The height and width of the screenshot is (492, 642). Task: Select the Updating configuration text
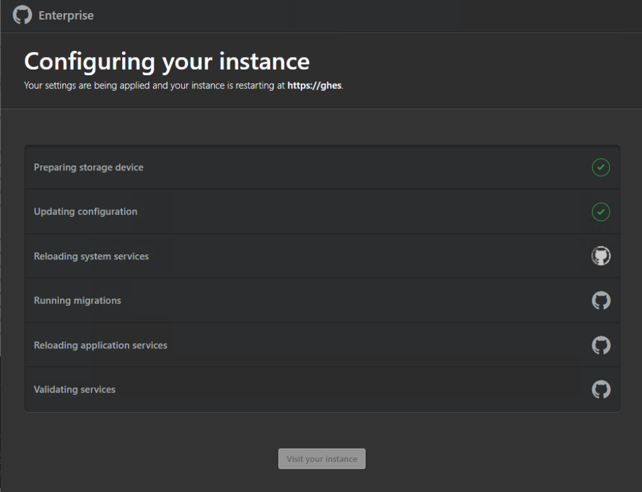click(x=85, y=212)
